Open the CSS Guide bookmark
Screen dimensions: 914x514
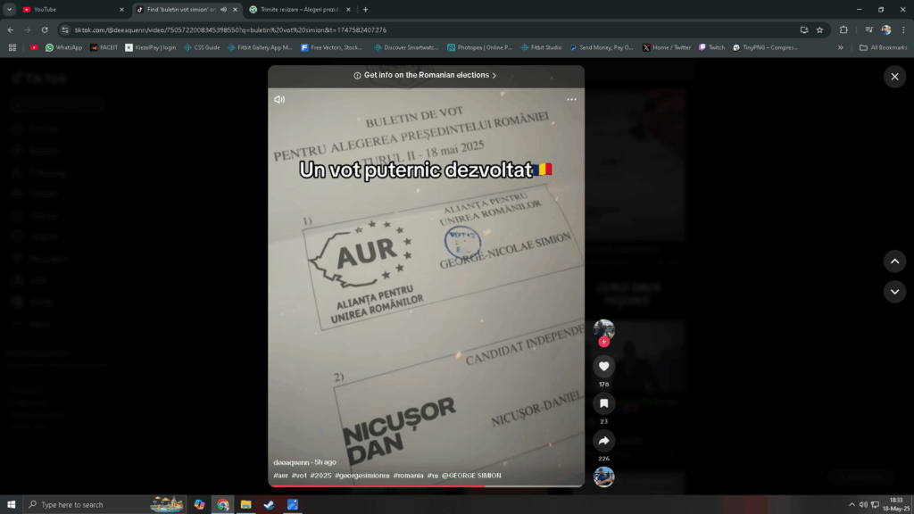tap(202, 48)
